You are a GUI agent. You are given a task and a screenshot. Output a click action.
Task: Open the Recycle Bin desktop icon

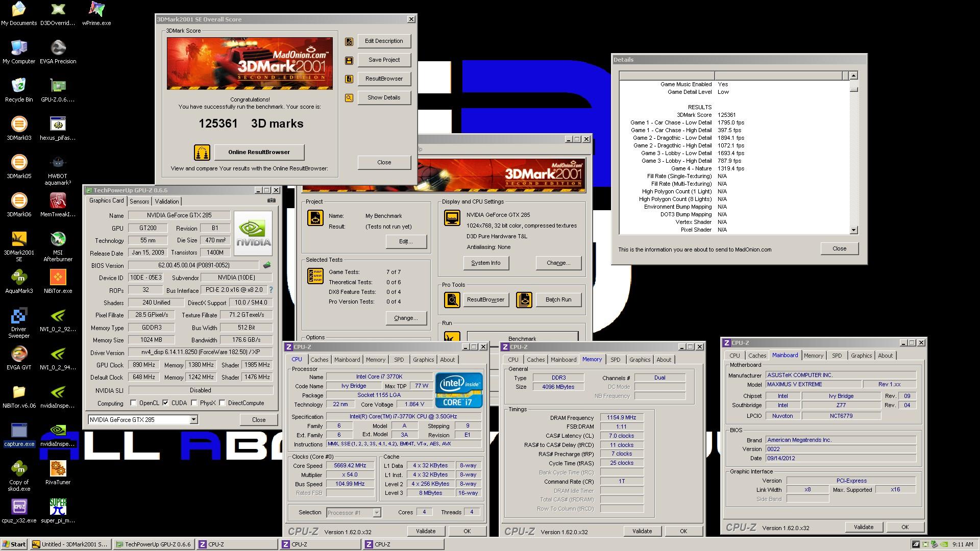19,90
